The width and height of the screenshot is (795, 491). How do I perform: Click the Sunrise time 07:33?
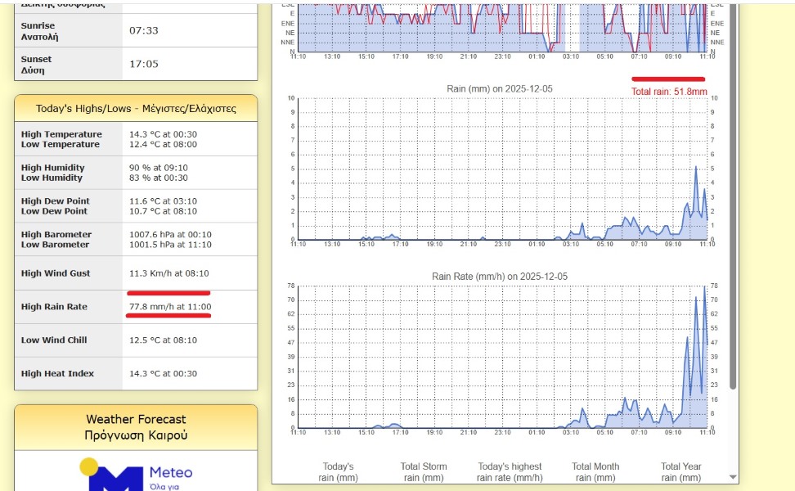click(x=144, y=31)
